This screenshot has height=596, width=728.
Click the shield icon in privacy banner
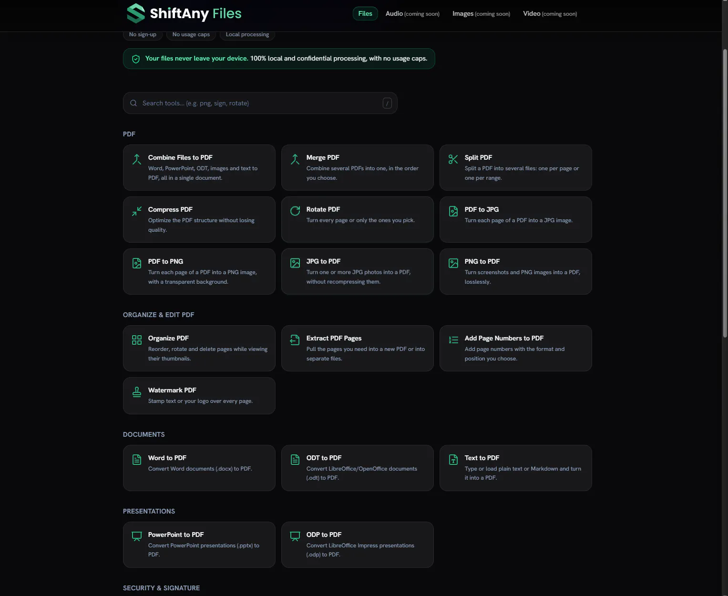(x=136, y=59)
